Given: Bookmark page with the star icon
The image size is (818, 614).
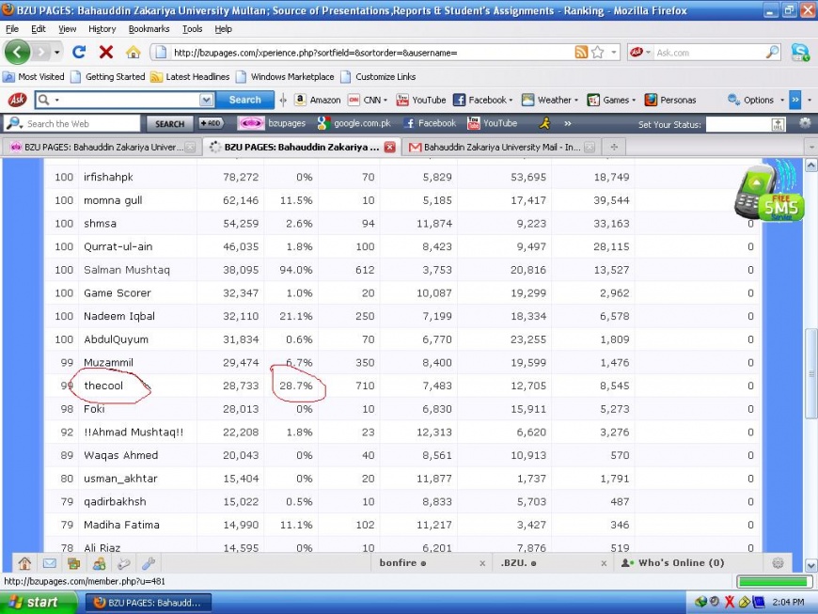Looking at the screenshot, I should (598, 53).
